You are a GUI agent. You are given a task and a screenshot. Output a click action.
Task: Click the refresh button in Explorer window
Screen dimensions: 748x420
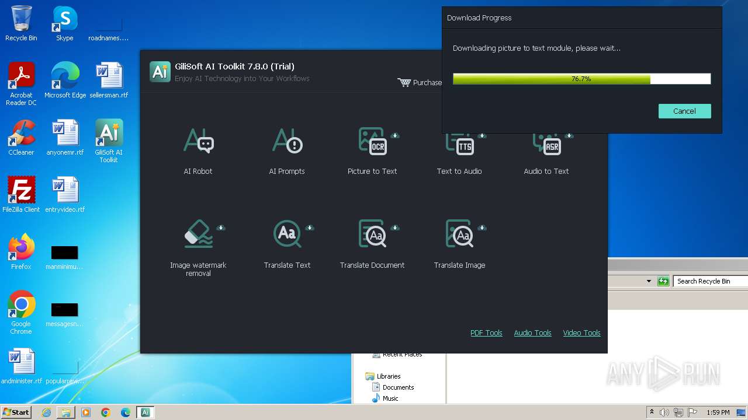click(663, 281)
